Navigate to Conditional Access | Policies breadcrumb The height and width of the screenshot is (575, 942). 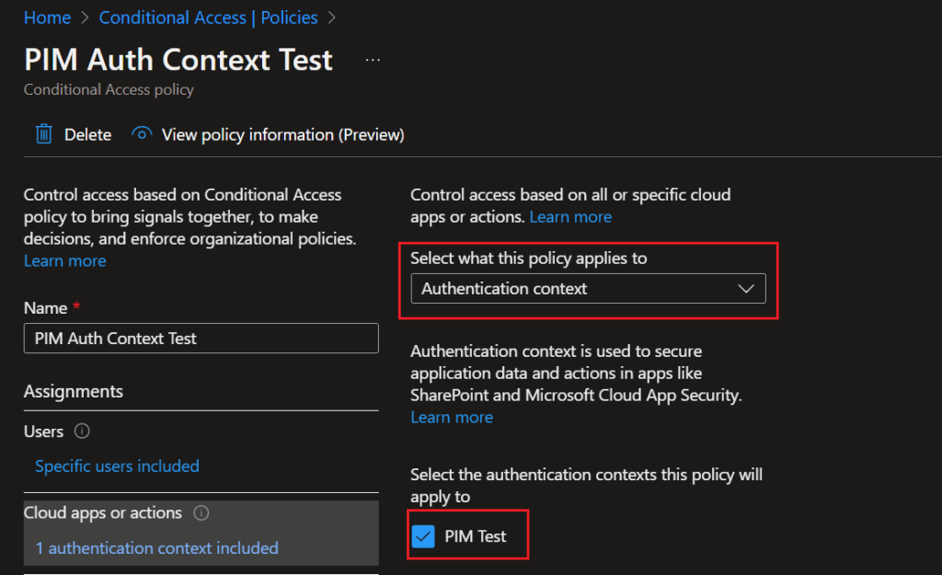click(x=208, y=17)
